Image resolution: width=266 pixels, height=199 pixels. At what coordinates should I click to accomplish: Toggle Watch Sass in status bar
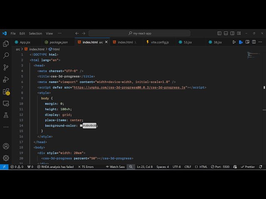pyautogui.click(x=115, y=167)
